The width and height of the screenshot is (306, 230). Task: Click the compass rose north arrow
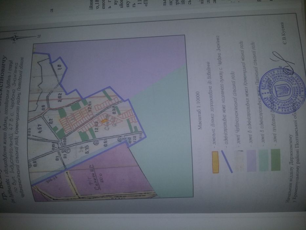coord(15,37)
